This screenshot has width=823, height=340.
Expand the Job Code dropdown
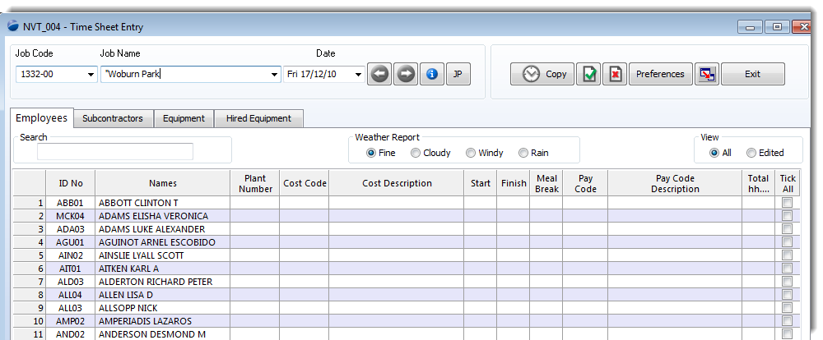click(x=91, y=75)
